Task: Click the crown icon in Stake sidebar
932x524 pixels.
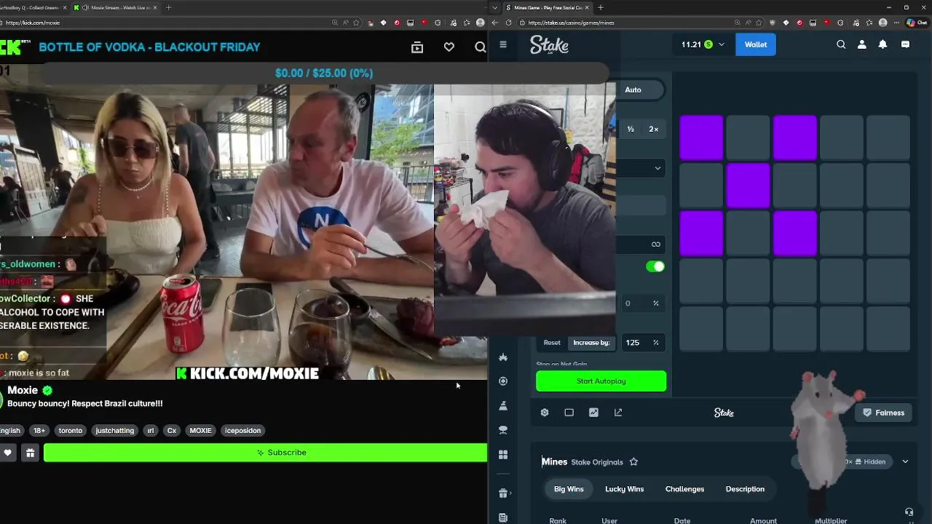Action: [x=503, y=357]
